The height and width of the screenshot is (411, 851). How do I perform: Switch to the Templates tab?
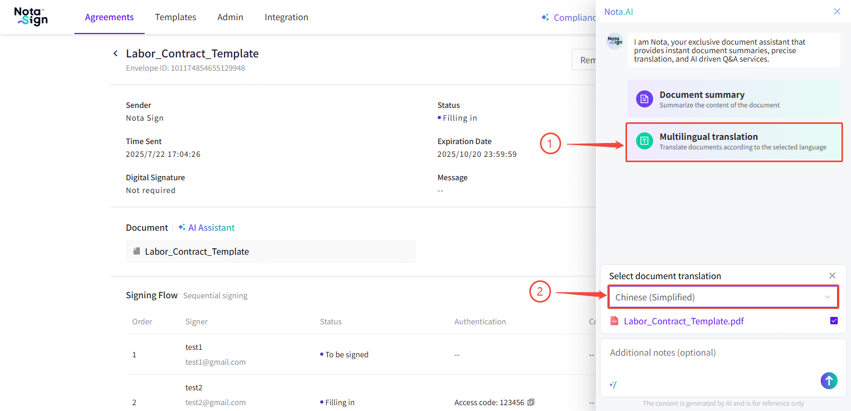coord(176,17)
